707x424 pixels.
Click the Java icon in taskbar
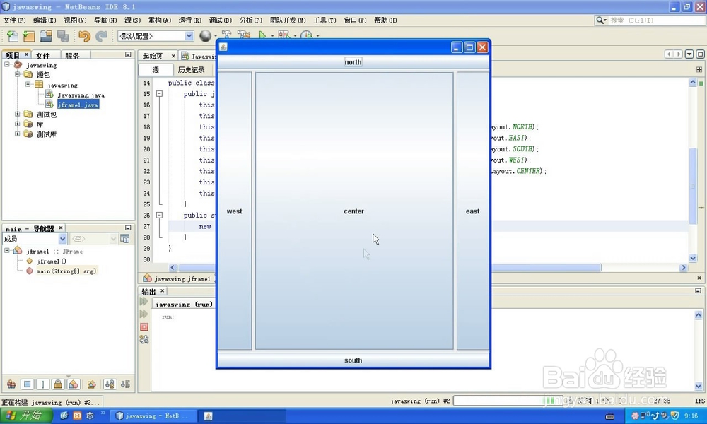208,416
